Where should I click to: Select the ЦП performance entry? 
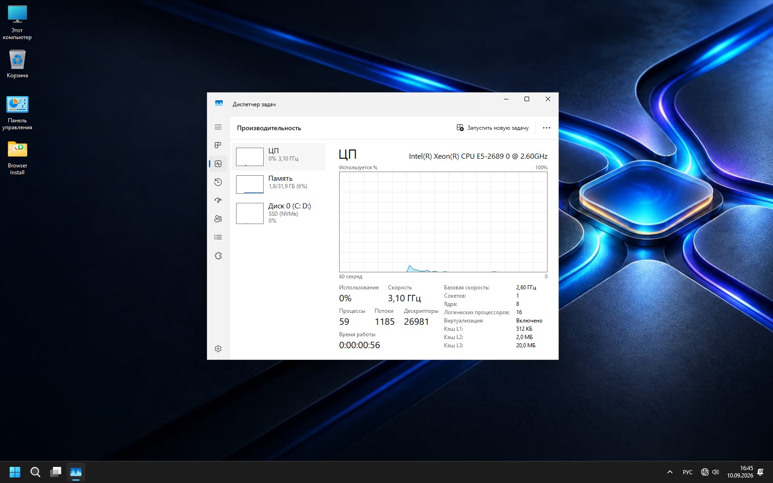[x=278, y=157]
